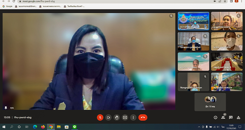The height and width of the screenshot is (130, 245).
Task: Show hidden system tray icons
Action: [199, 127]
